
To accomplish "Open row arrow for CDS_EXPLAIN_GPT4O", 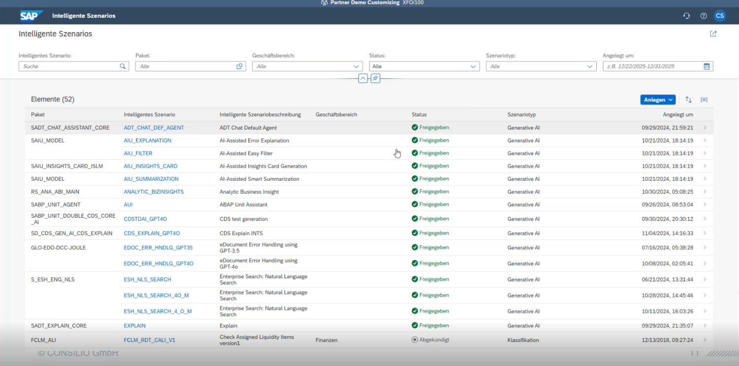I will pos(705,233).
